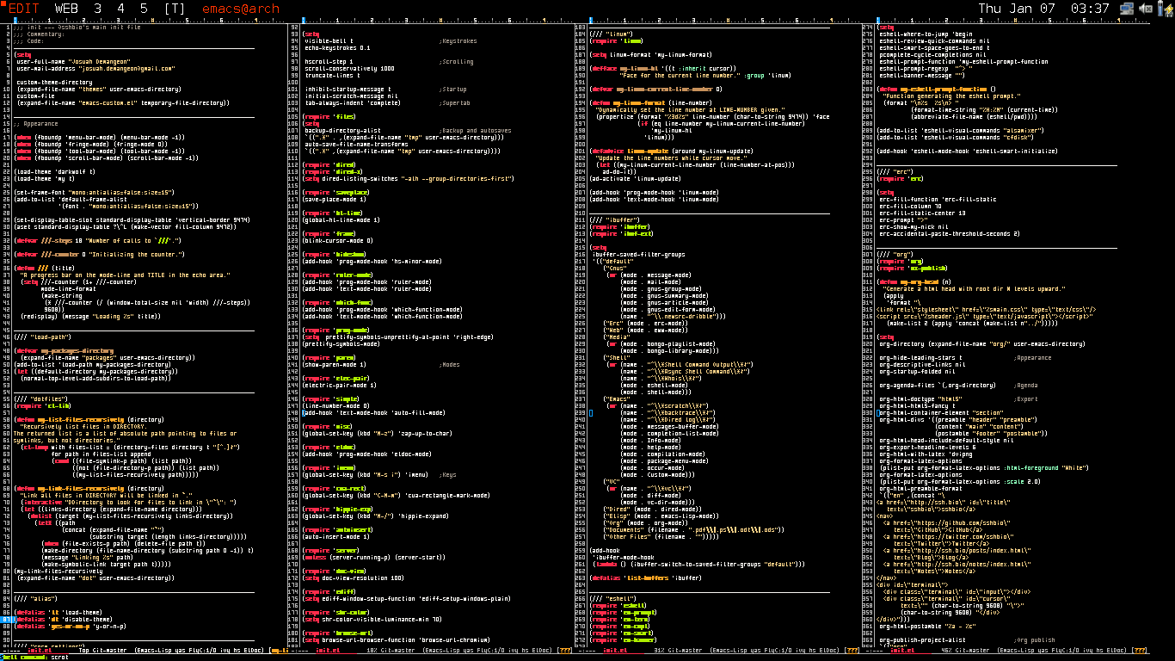Click (defvar my-packages-directory line
The image size is (1175, 661).
[65, 350]
